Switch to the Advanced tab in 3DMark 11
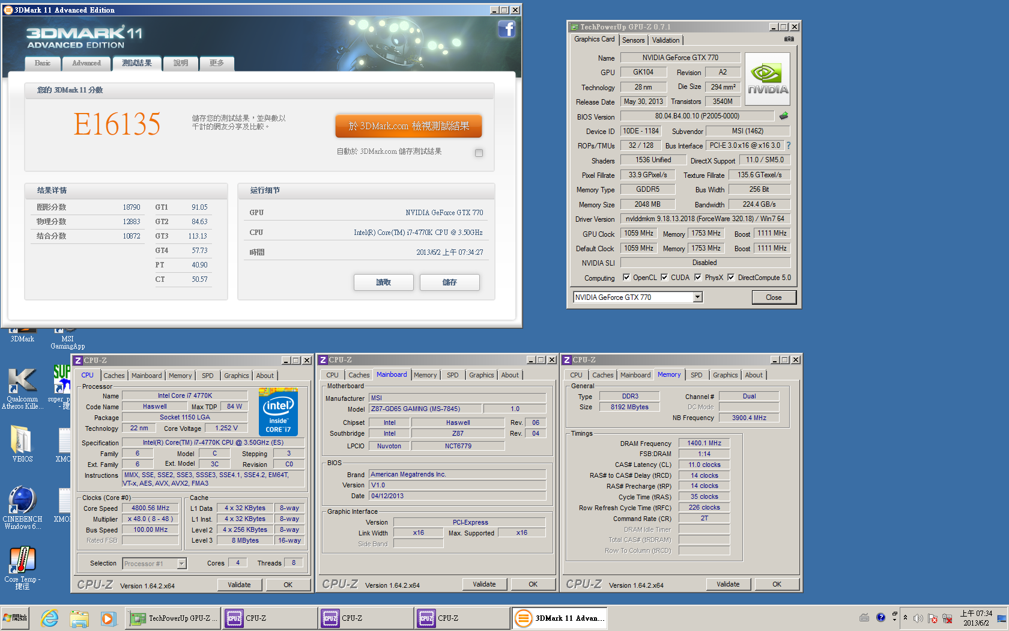The image size is (1009, 631). point(86,63)
